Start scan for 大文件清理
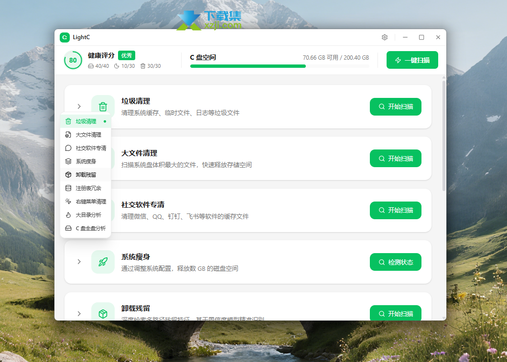507x362 pixels. 396,159
